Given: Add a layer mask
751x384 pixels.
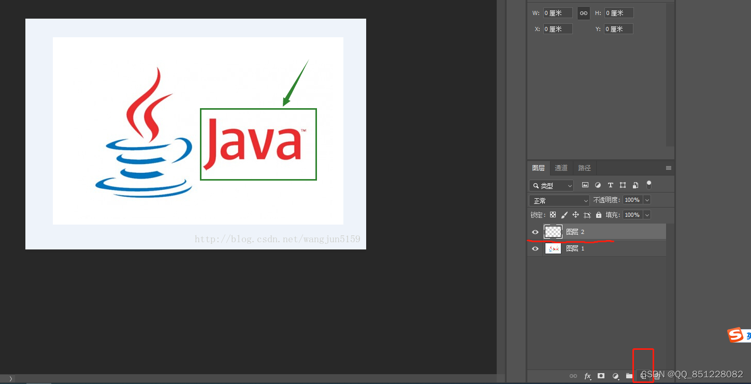Looking at the screenshot, I should click(x=601, y=376).
